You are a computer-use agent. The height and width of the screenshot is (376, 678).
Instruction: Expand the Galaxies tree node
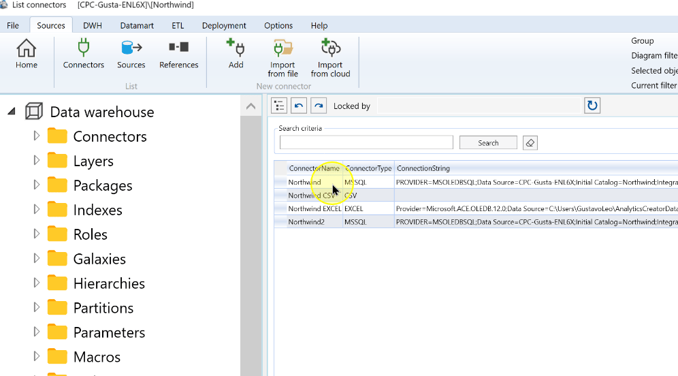pyautogui.click(x=37, y=258)
